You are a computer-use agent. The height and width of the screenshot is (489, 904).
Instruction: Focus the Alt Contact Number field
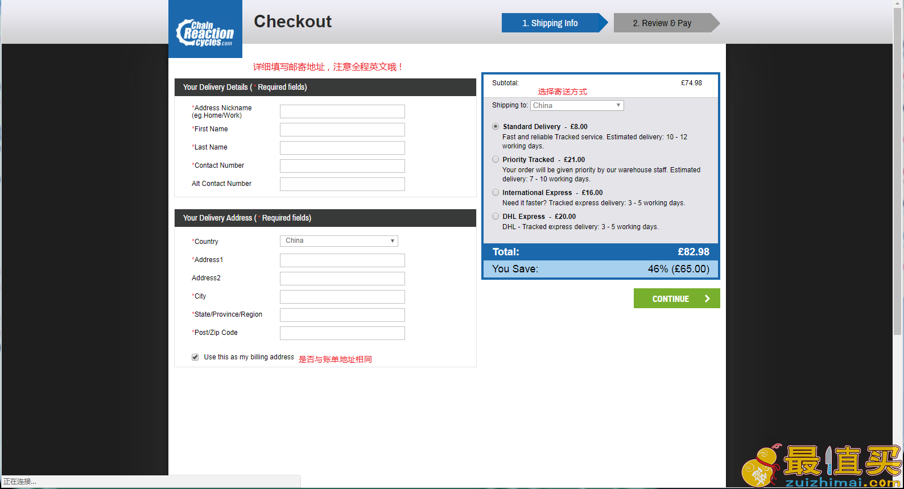tap(342, 184)
